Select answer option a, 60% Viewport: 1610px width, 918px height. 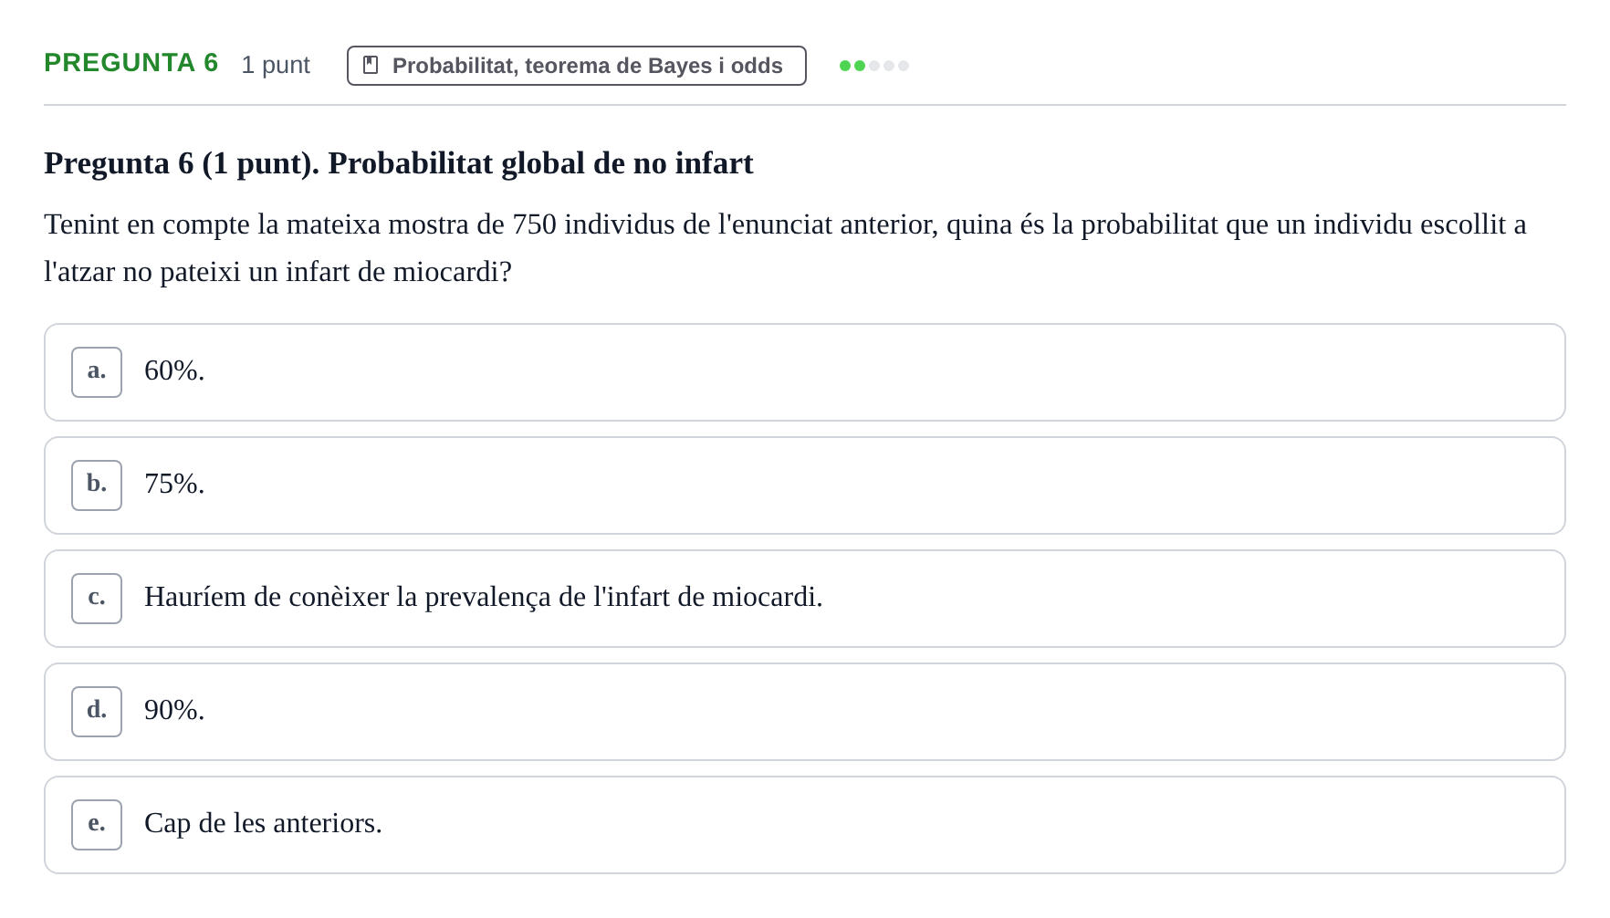point(804,372)
